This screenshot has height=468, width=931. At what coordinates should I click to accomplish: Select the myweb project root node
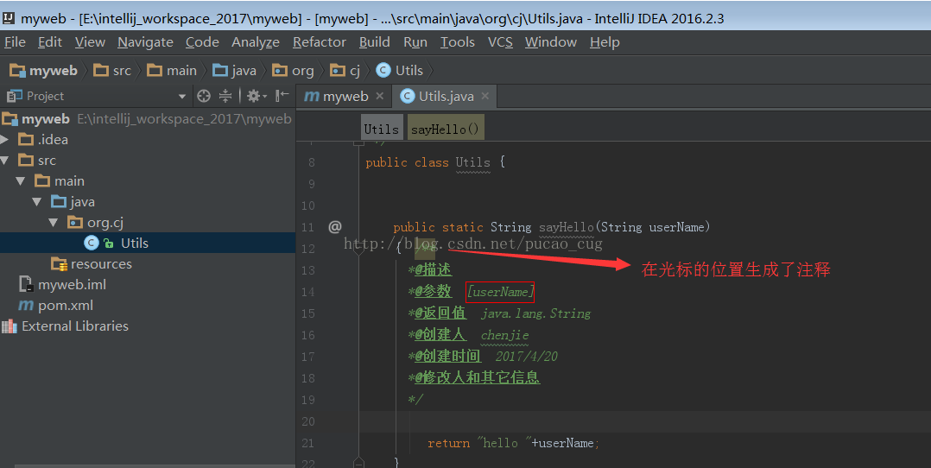click(x=148, y=119)
